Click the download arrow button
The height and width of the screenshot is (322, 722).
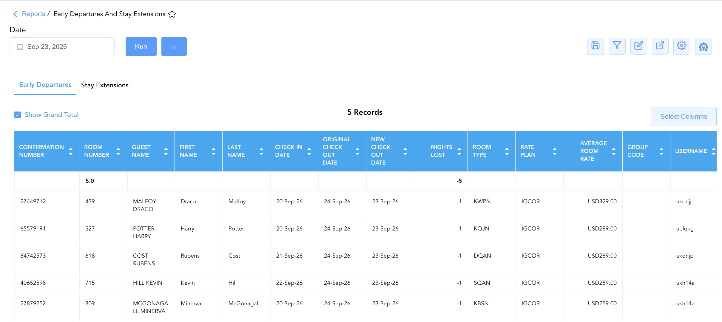coord(174,47)
